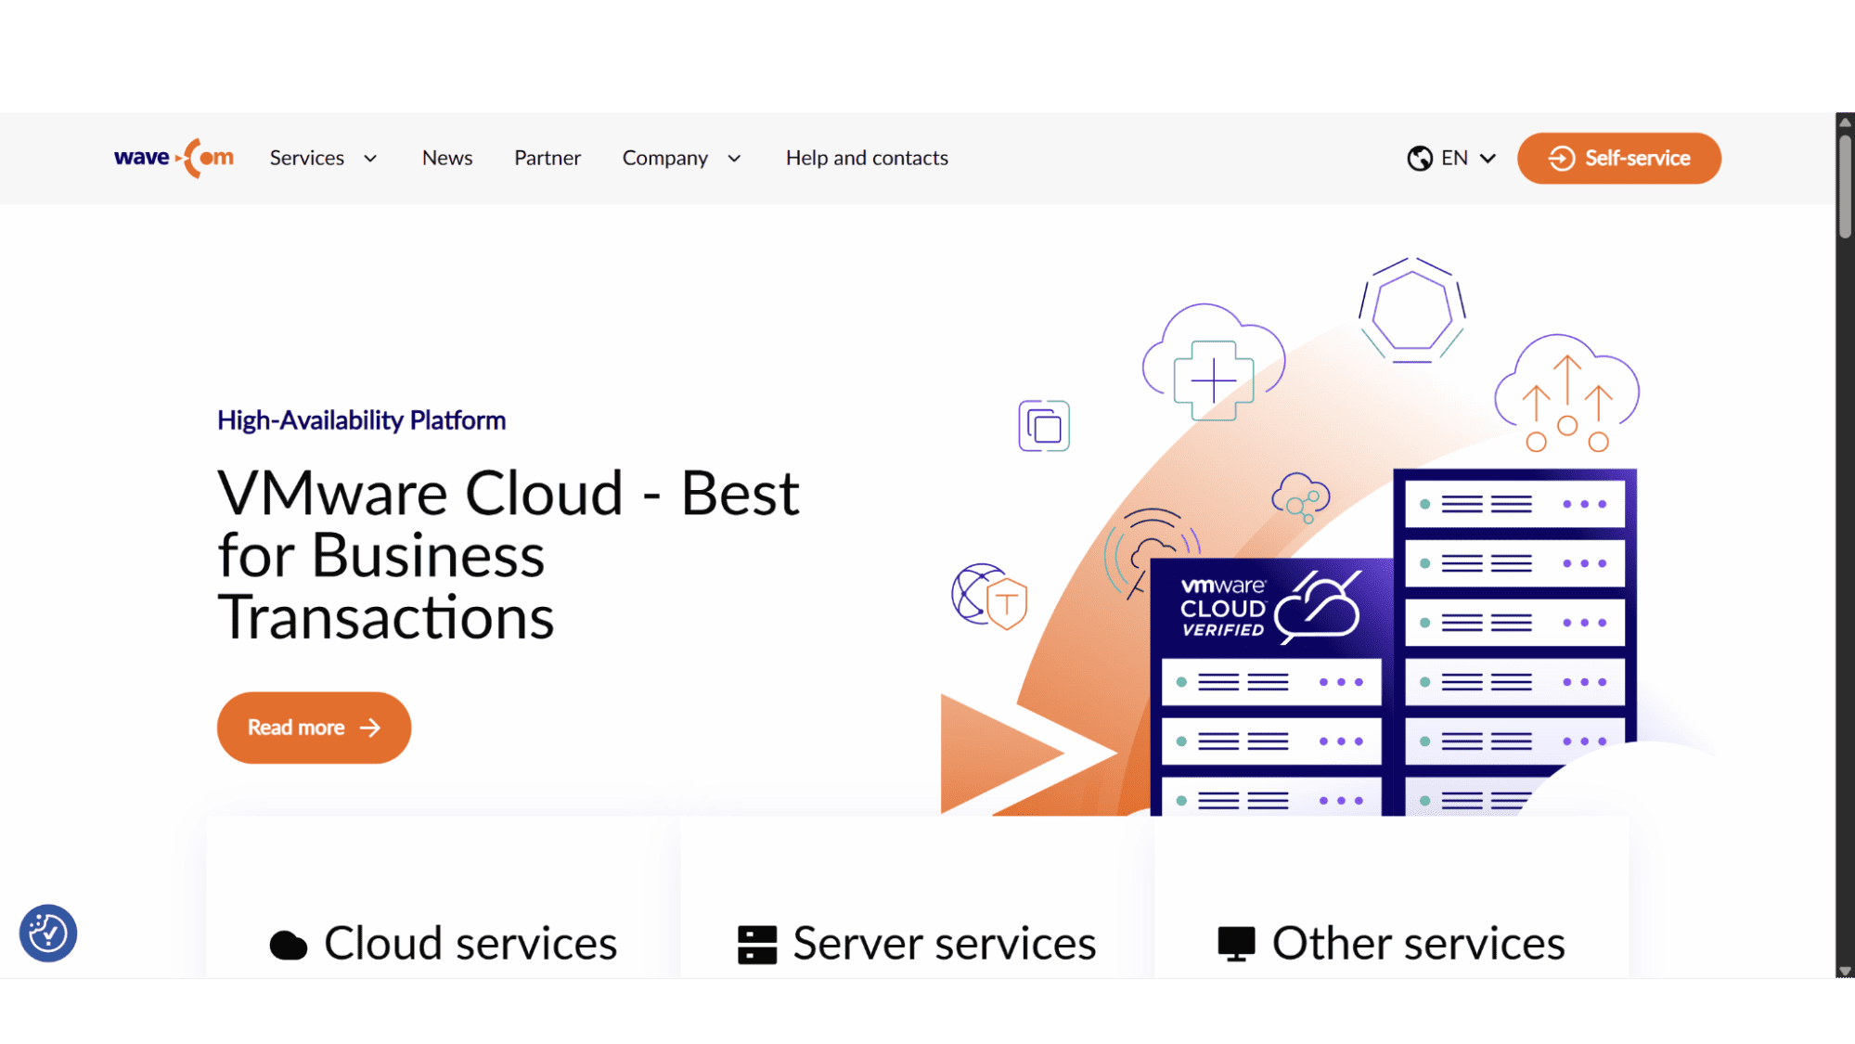
Task: Open the EN language selector
Action: (1452, 158)
